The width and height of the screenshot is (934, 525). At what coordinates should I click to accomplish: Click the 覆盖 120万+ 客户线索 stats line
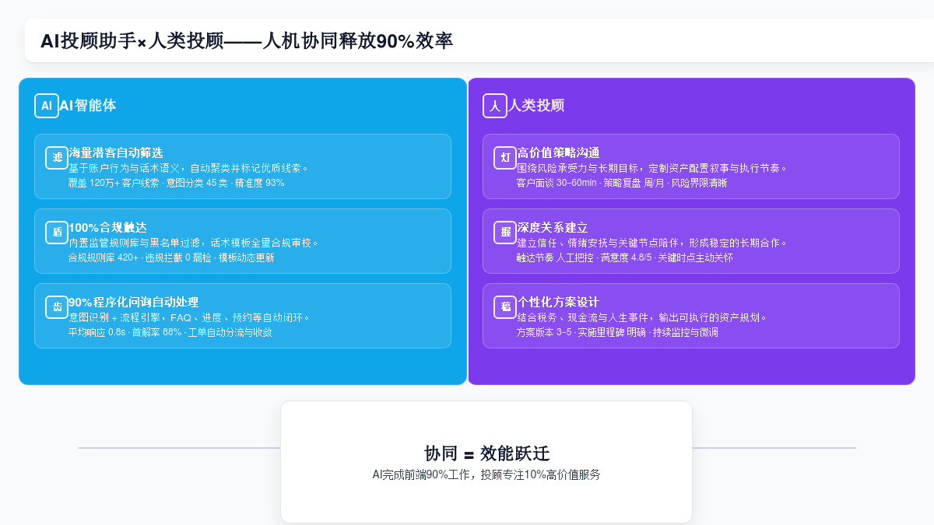tap(176, 183)
